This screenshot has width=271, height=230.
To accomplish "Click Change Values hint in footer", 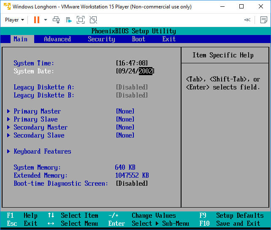I will 154,216.
